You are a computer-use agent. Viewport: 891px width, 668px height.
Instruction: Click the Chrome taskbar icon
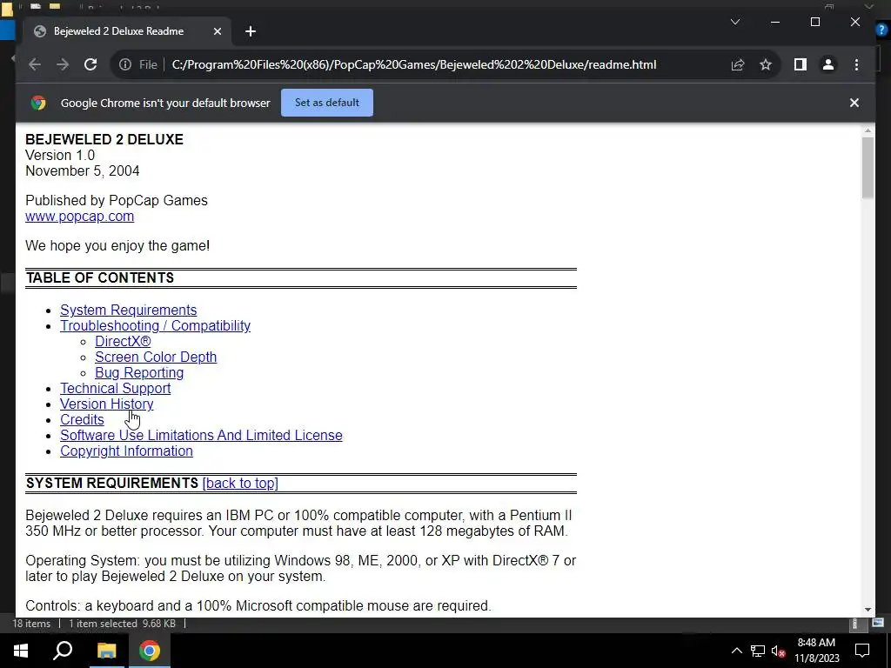tap(150, 651)
